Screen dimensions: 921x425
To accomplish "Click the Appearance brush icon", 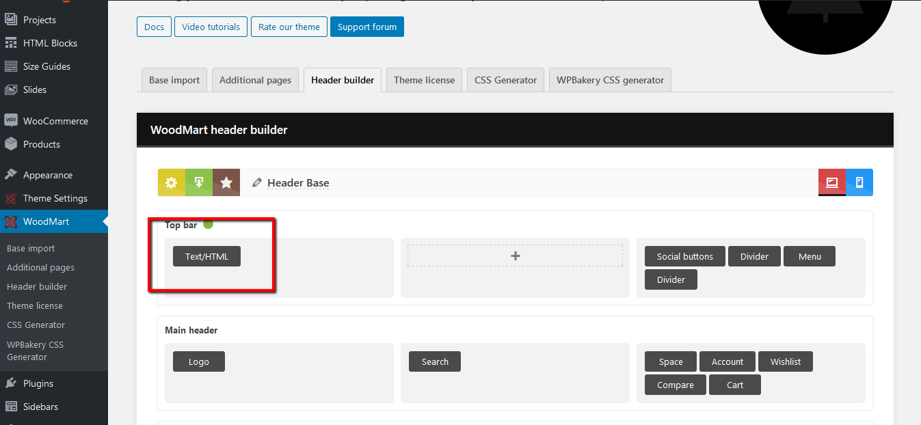I will [x=11, y=175].
